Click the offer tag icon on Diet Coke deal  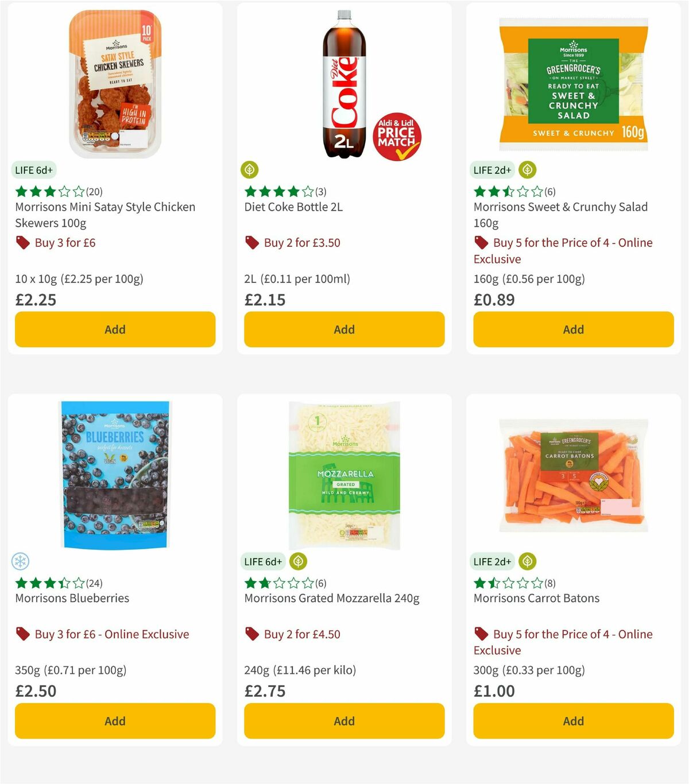point(251,243)
